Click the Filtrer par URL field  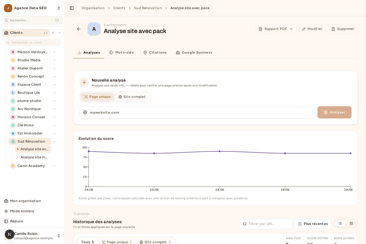266,224
